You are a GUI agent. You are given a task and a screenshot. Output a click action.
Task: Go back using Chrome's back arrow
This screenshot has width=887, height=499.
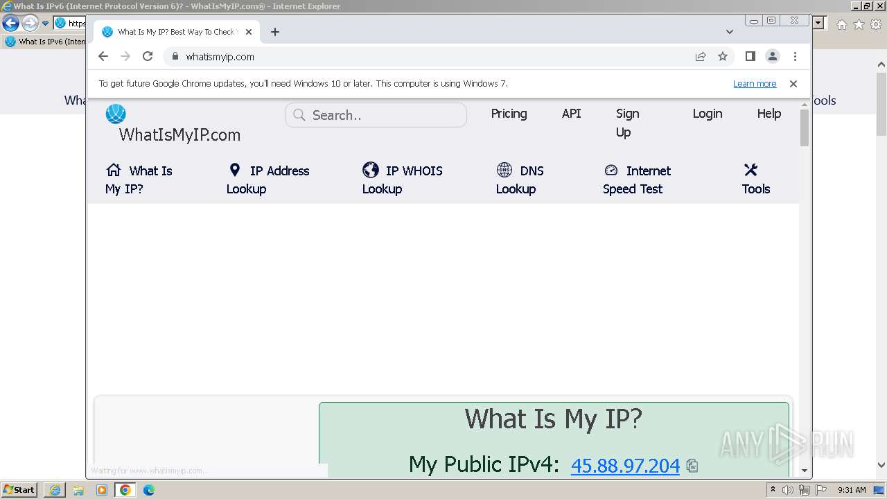click(103, 57)
